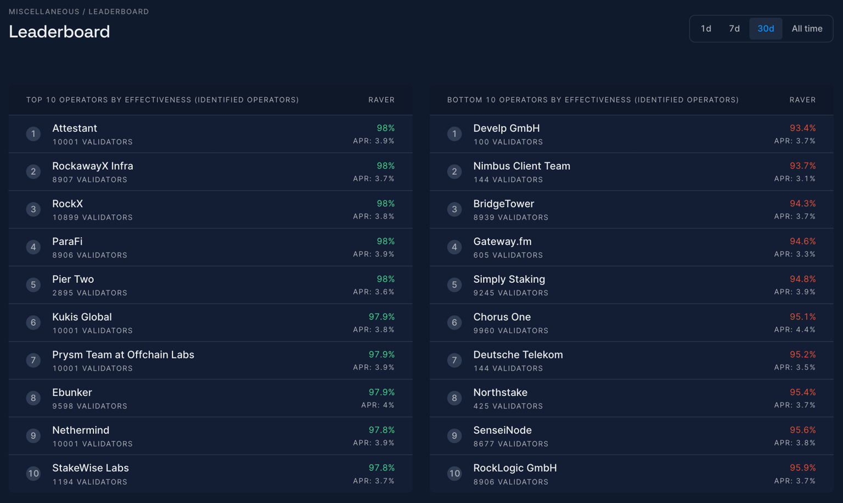Image resolution: width=843 pixels, height=503 pixels.
Task: Click the Top 10 Operators by Effectiveness heading
Action: pos(162,100)
